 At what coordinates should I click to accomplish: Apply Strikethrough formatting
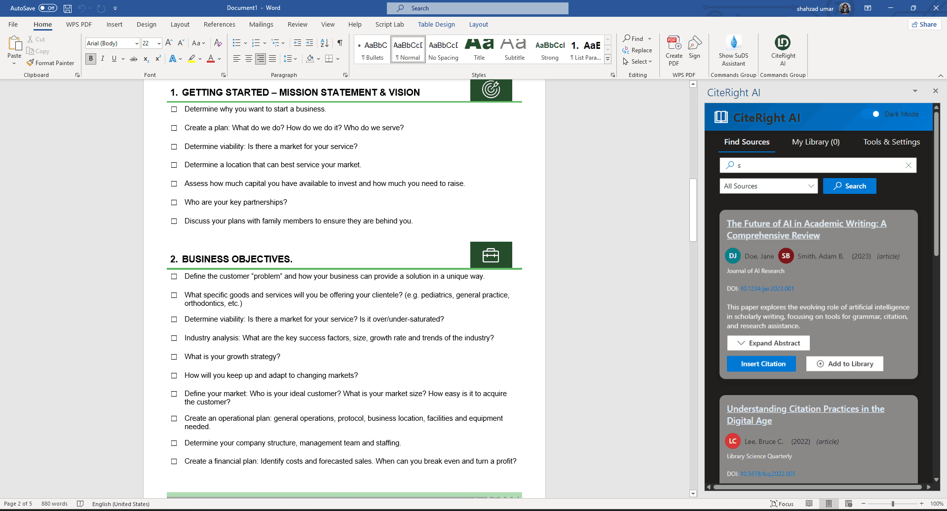coord(134,59)
